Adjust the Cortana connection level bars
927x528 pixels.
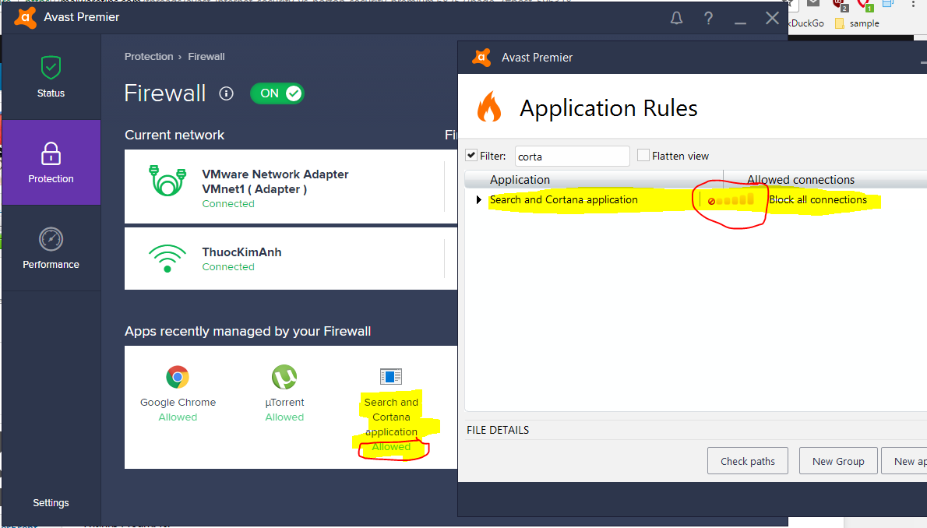[731, 200]
